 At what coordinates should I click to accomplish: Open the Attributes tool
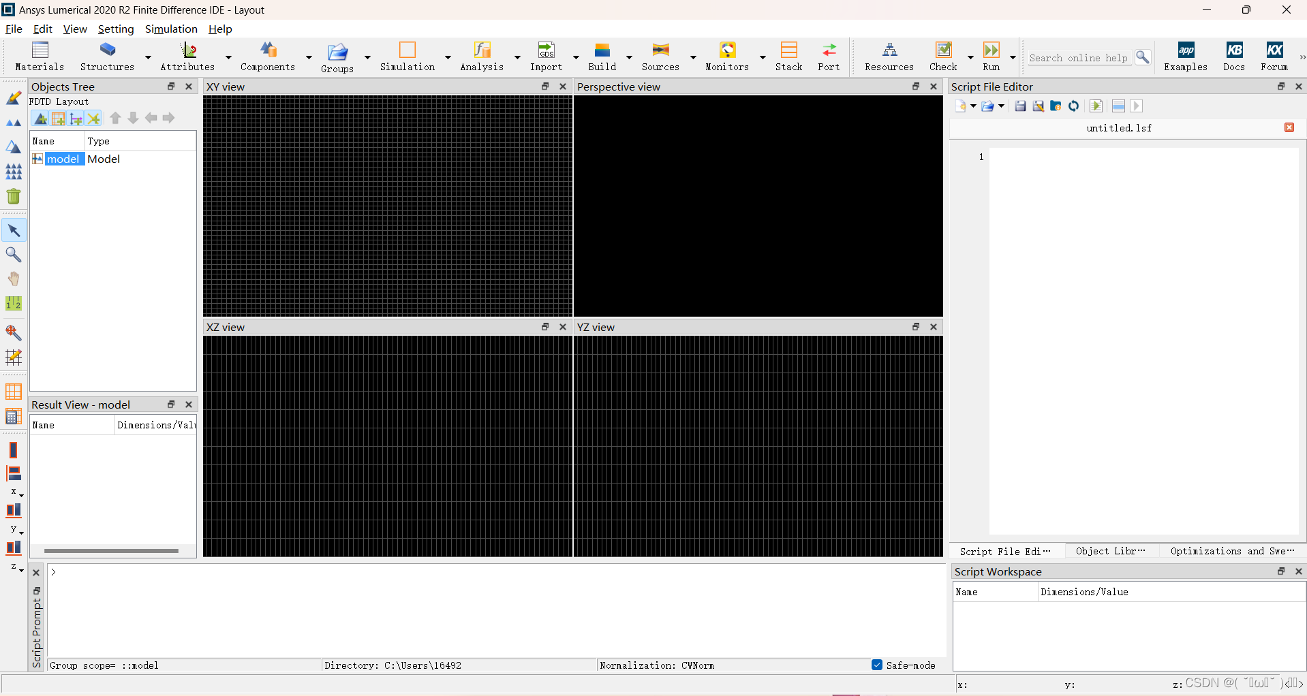tap(187, 56)
